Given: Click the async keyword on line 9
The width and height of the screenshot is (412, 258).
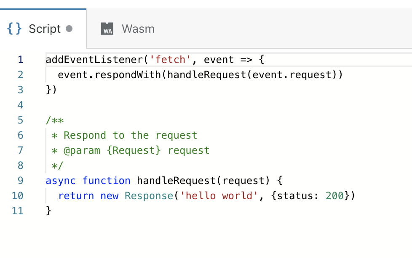Looking at the screenshot, I should (61, 181).
